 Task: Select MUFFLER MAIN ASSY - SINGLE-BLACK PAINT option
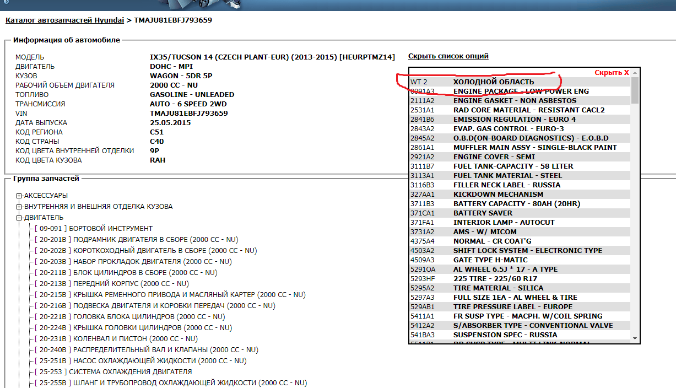pyautogui.click(x=520, y=148)
